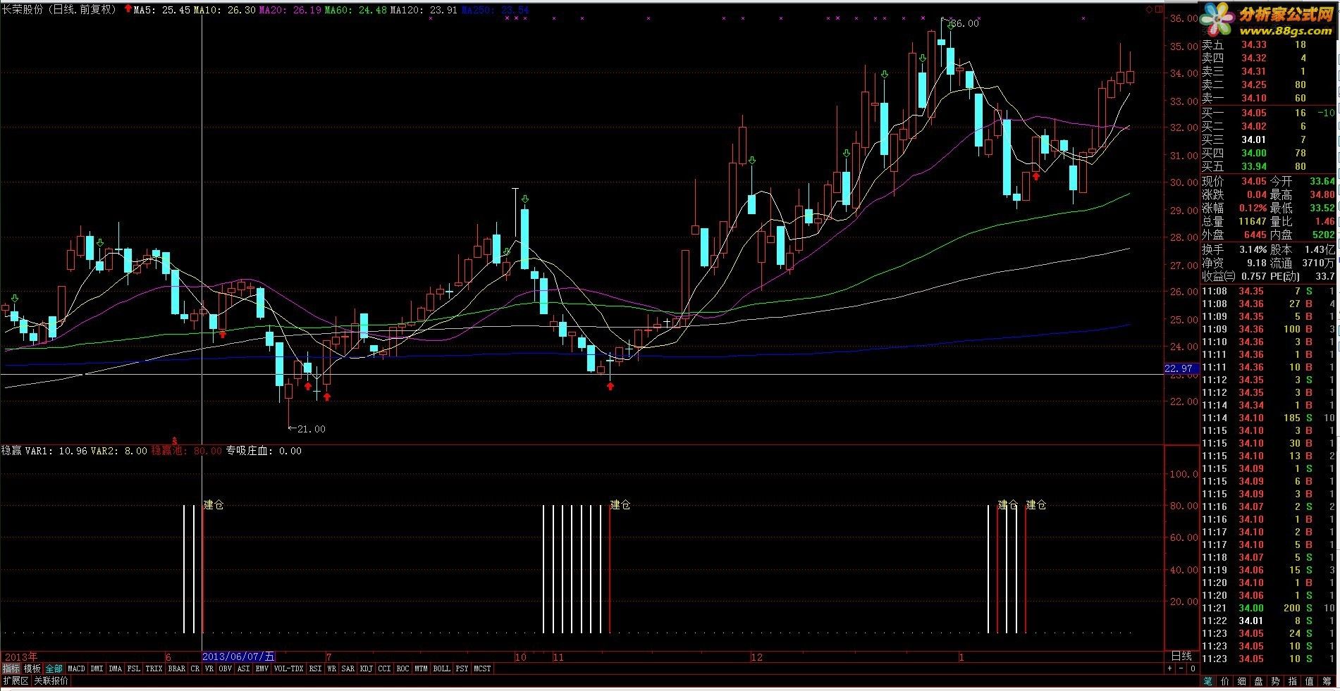Screen dimensions: 1340x691
Task: Select the CCI indicator tab
Action: 385,668
